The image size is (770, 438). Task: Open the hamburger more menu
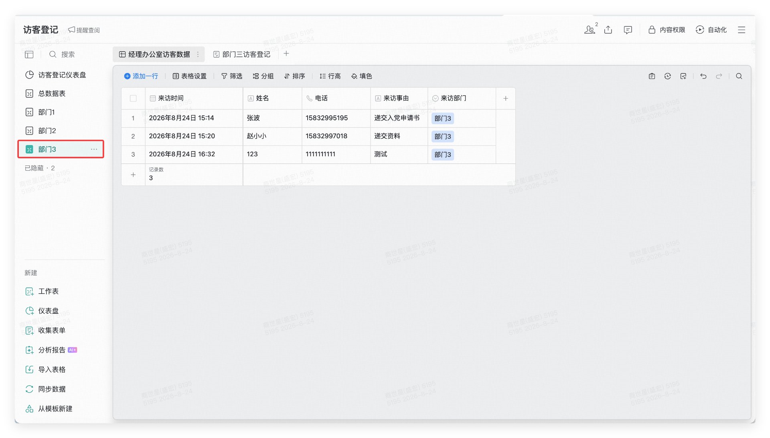742,30
